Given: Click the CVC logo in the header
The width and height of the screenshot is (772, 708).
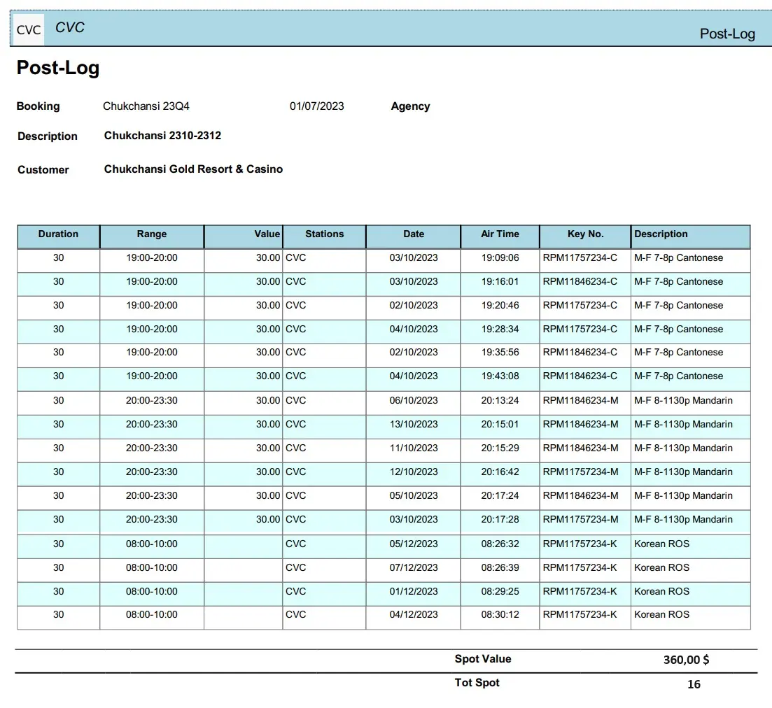Looking at the screenshot, I should point(29,30).
